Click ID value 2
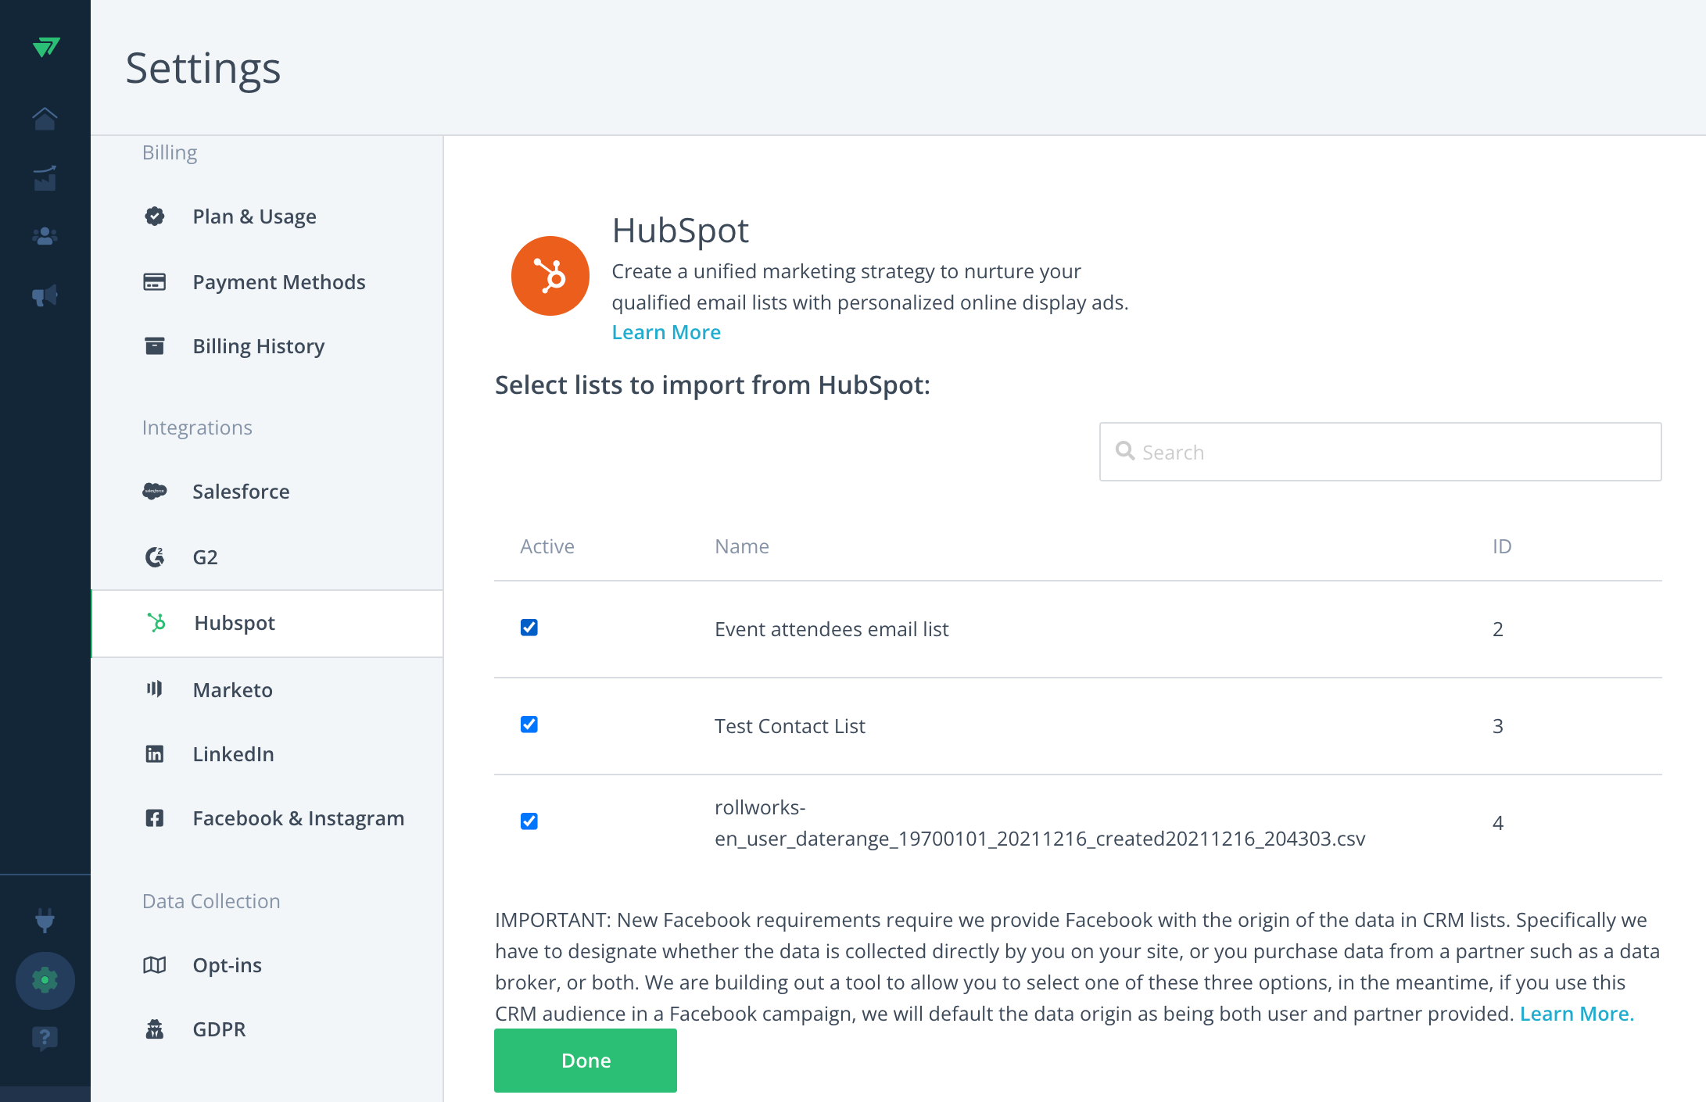This screenshot has width=1706, height=1102. pos(1498,629)
